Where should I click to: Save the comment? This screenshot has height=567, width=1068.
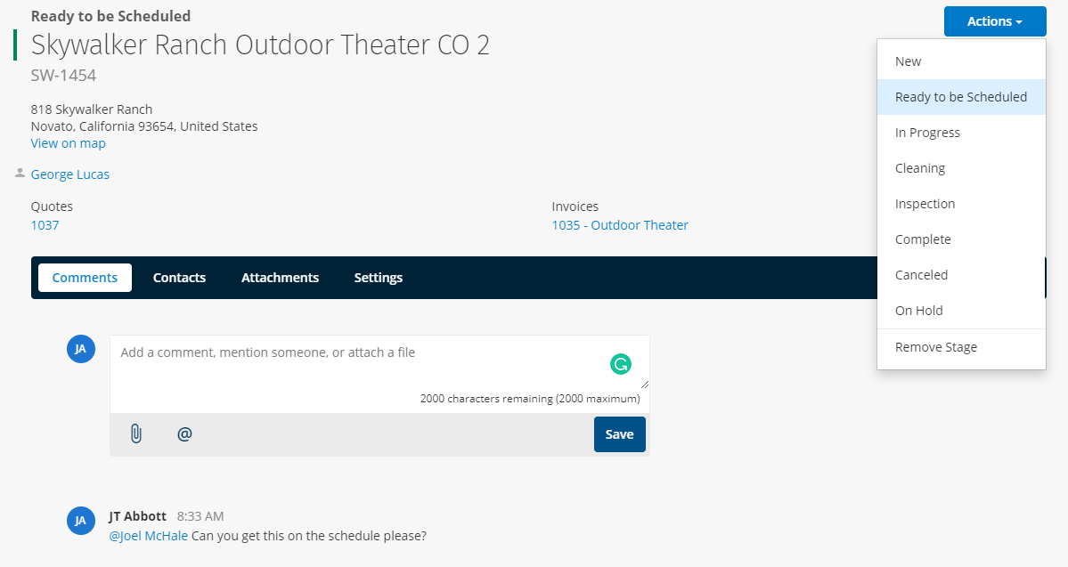coord(619,434)
